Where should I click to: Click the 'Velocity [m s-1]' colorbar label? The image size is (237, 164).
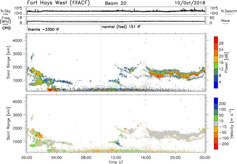[232, 123]
